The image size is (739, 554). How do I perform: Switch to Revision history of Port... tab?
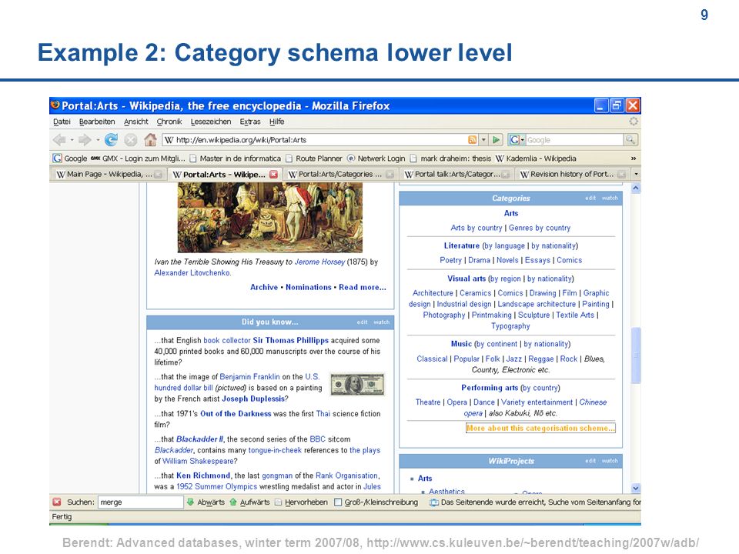[572, 175]
